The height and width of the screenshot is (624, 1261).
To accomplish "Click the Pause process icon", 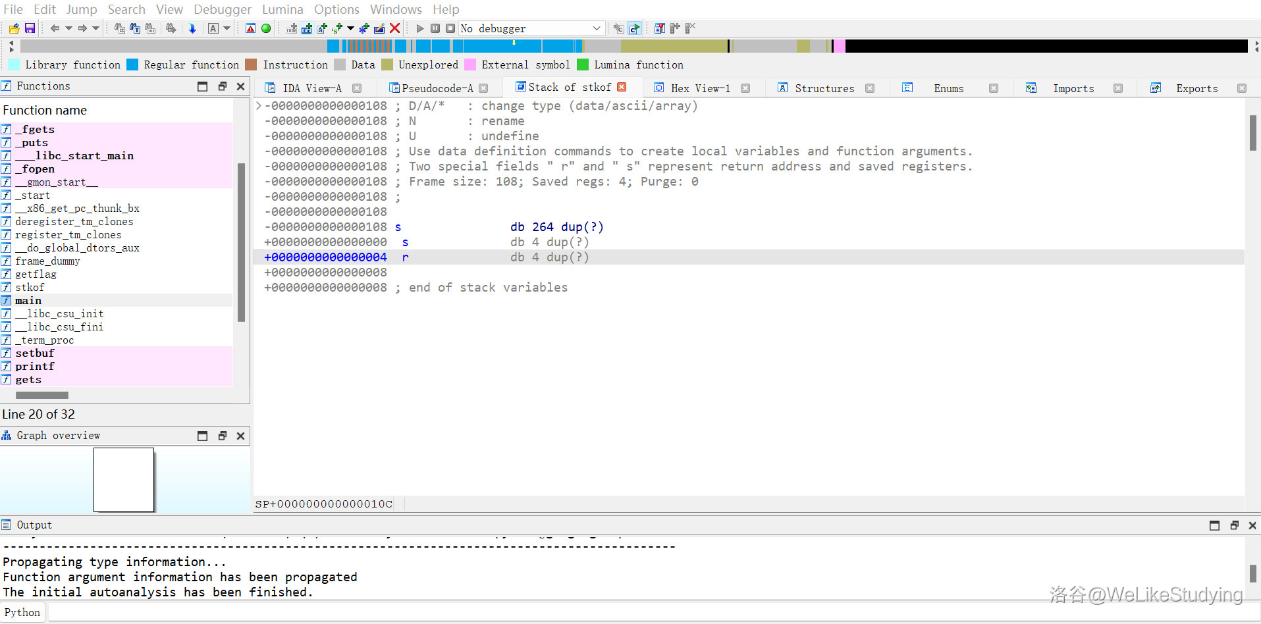I will pos(435,28).
